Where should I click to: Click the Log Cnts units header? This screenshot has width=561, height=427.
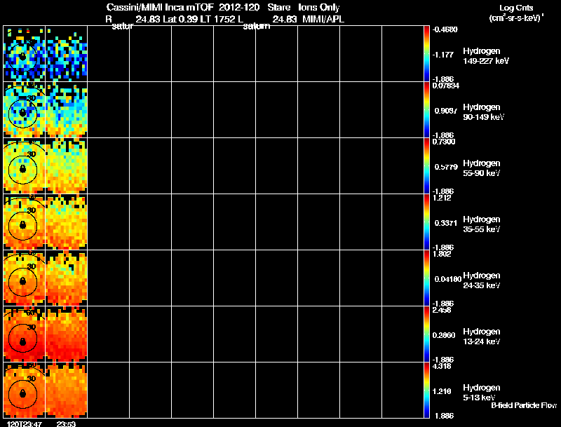(x=516, y=13)
